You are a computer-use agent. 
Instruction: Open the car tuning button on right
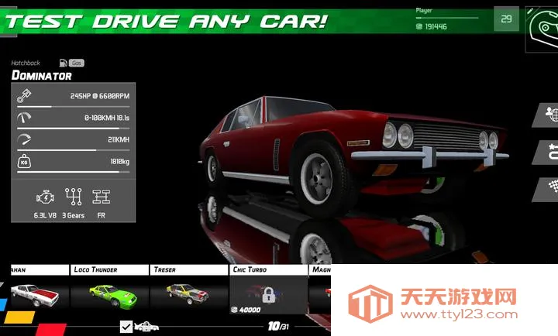(546, 152)
